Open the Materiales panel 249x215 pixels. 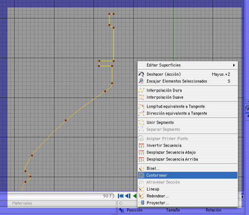[x=22, y=203]
